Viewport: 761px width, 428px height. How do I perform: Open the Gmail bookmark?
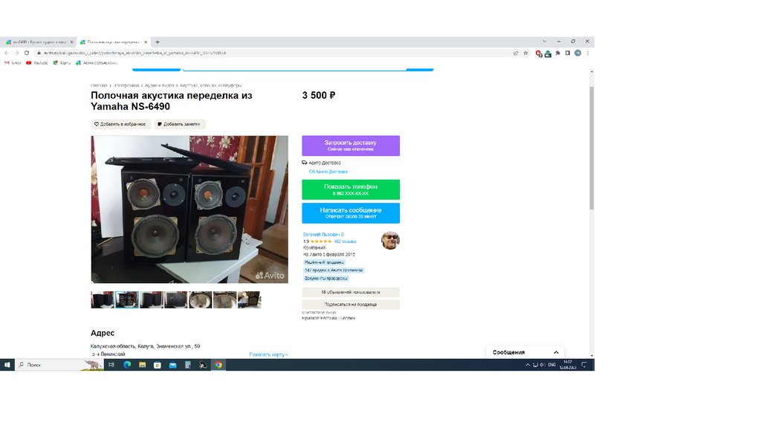pyautogui.click(x=13, y=62)
